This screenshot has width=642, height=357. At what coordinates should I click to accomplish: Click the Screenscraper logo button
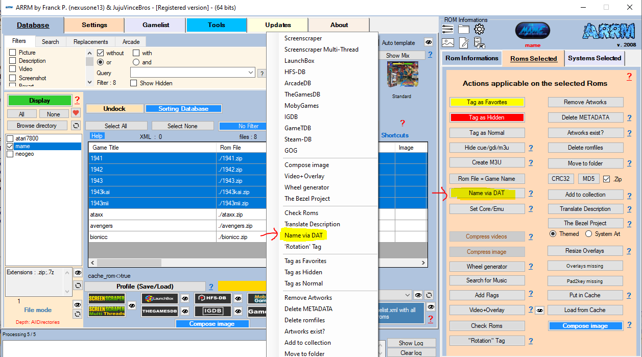pos(107,298)
